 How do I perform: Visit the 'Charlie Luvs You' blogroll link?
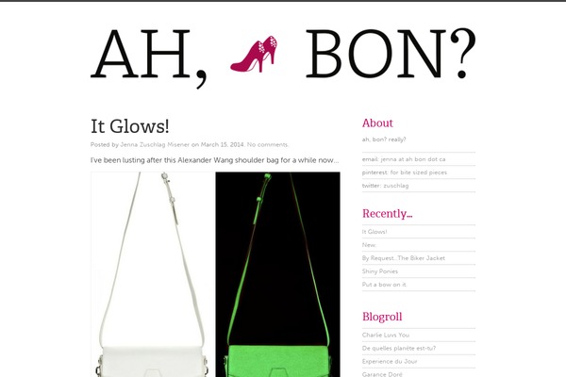[x=386, y=336]
